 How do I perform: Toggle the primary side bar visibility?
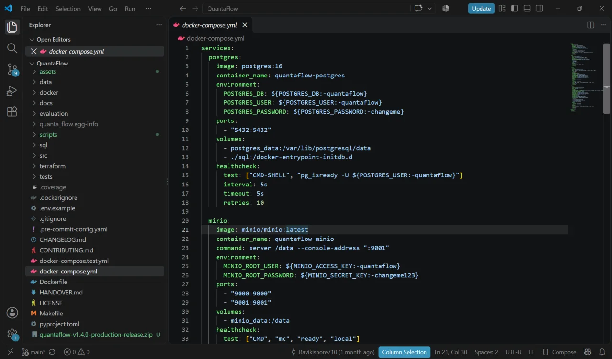pyautogui.click(x=514, y=9)
